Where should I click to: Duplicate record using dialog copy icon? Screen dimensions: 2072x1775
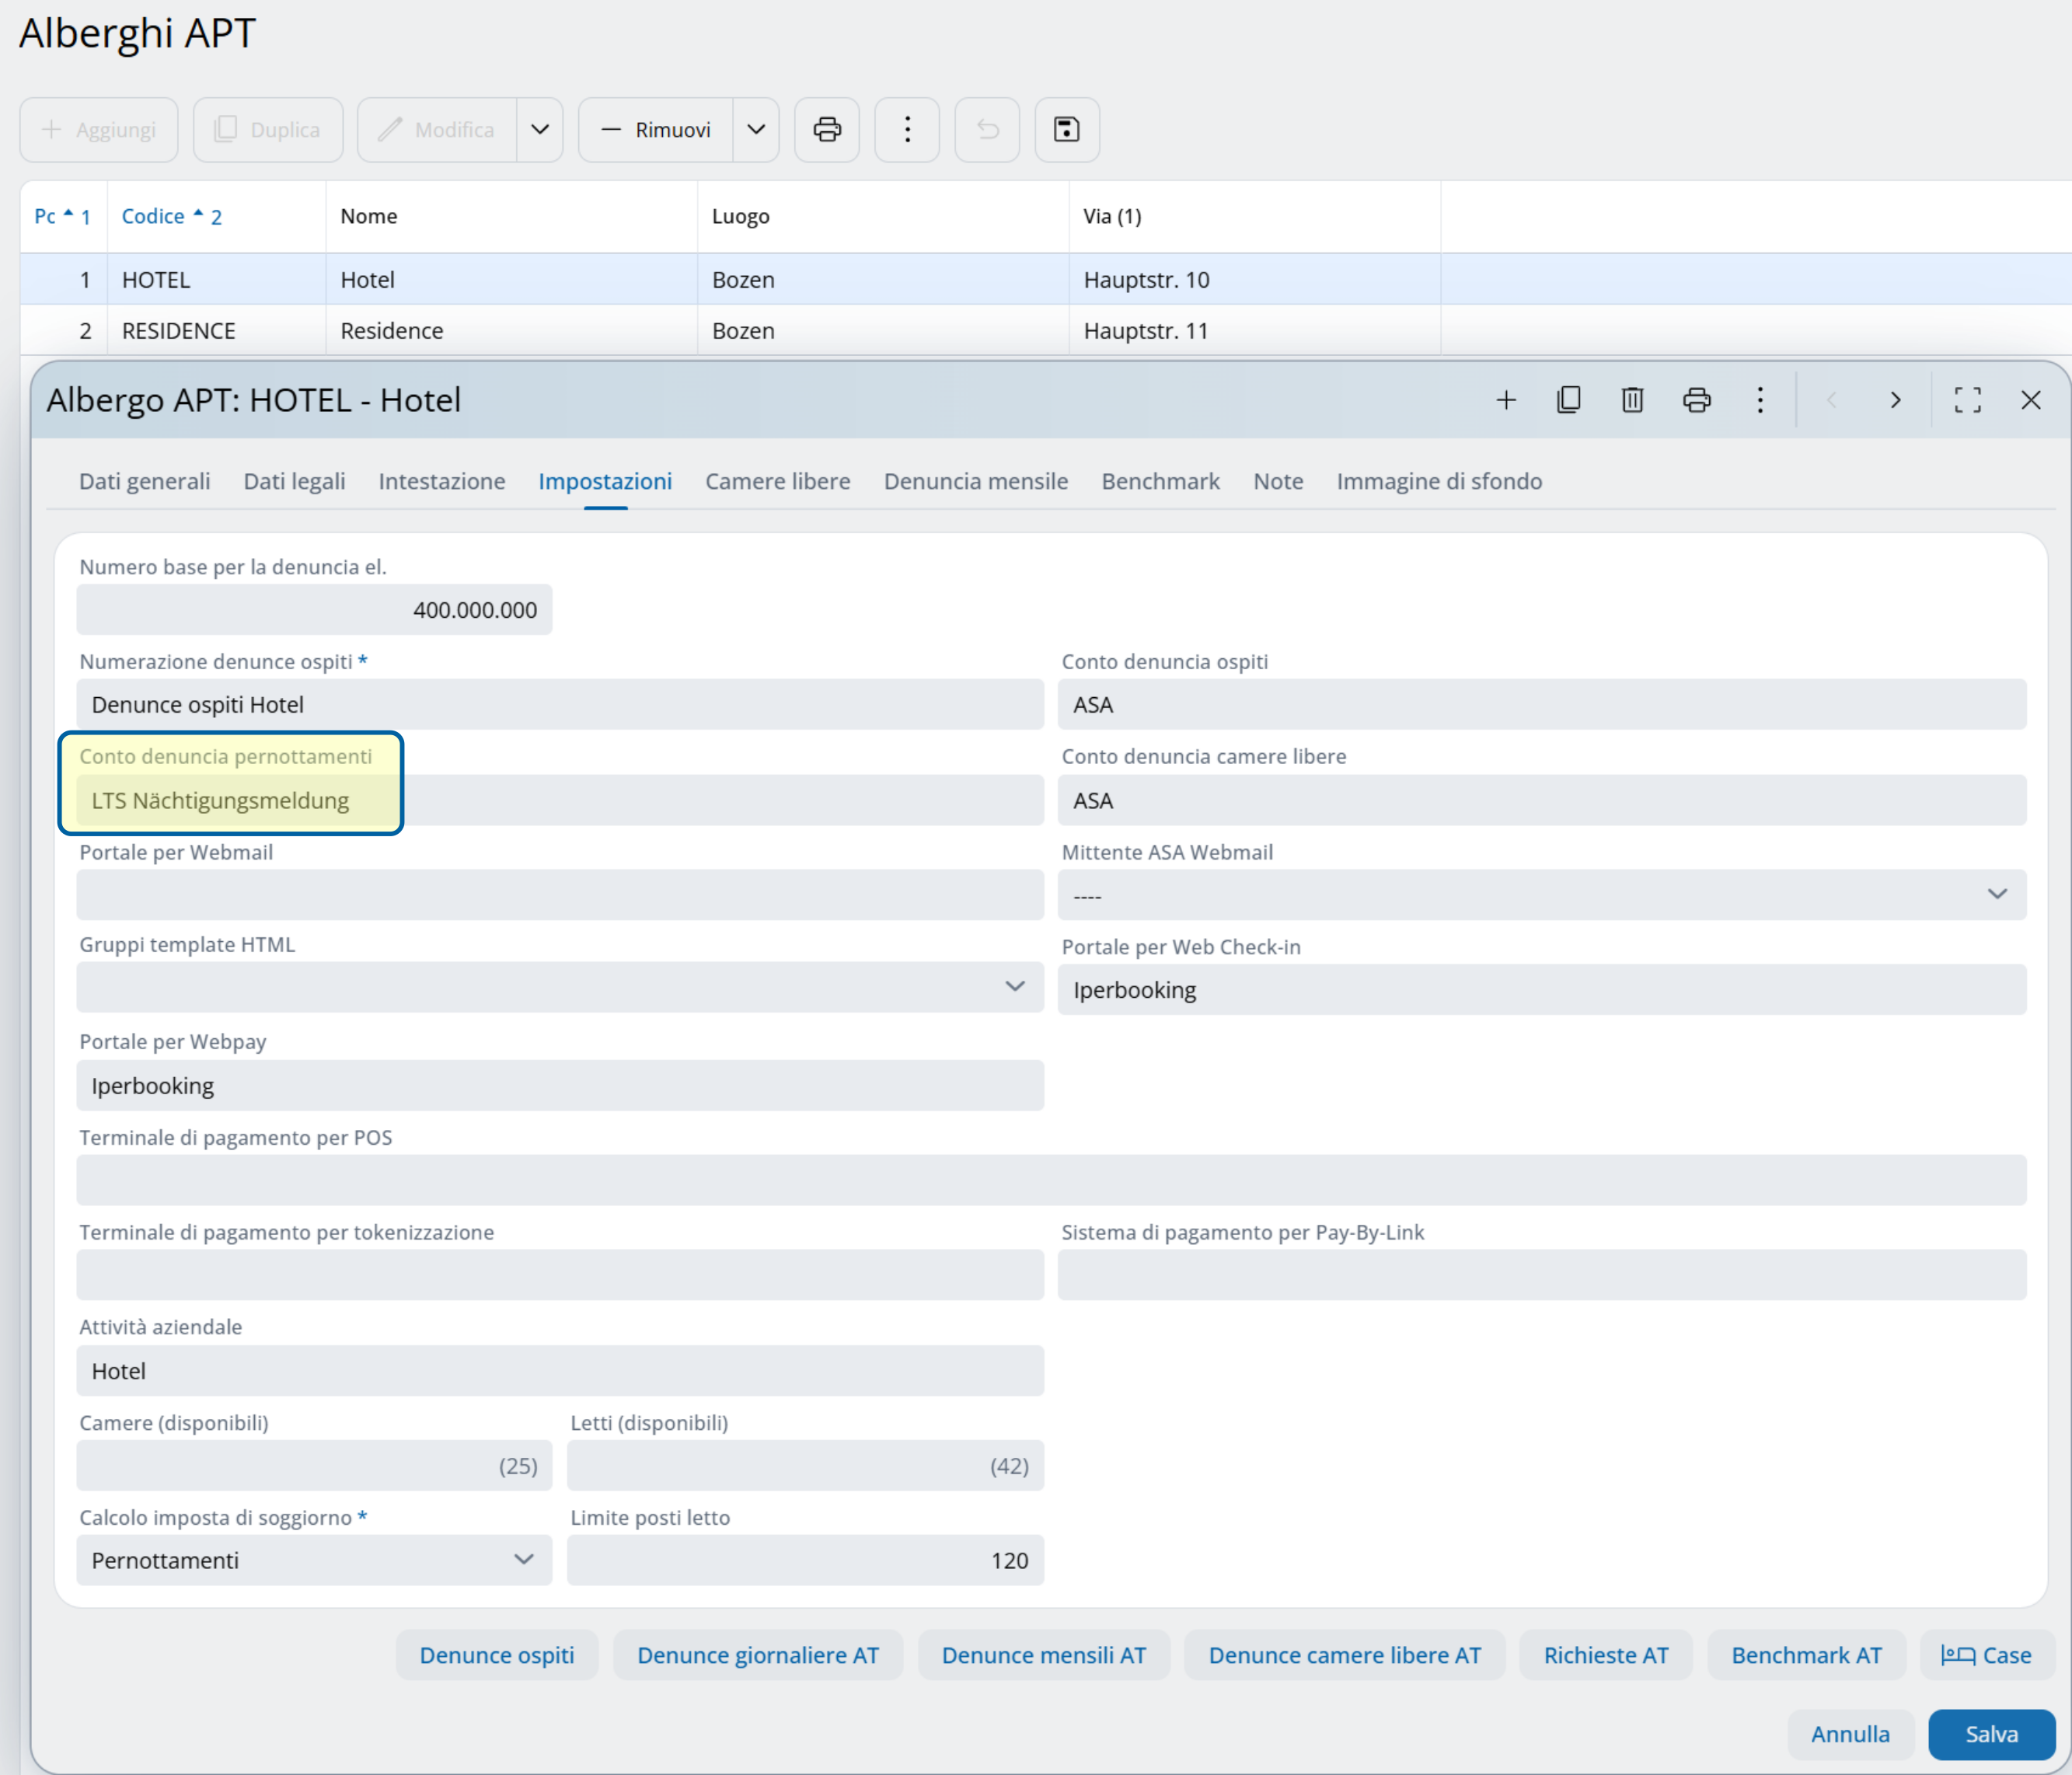coord(1568,400)
